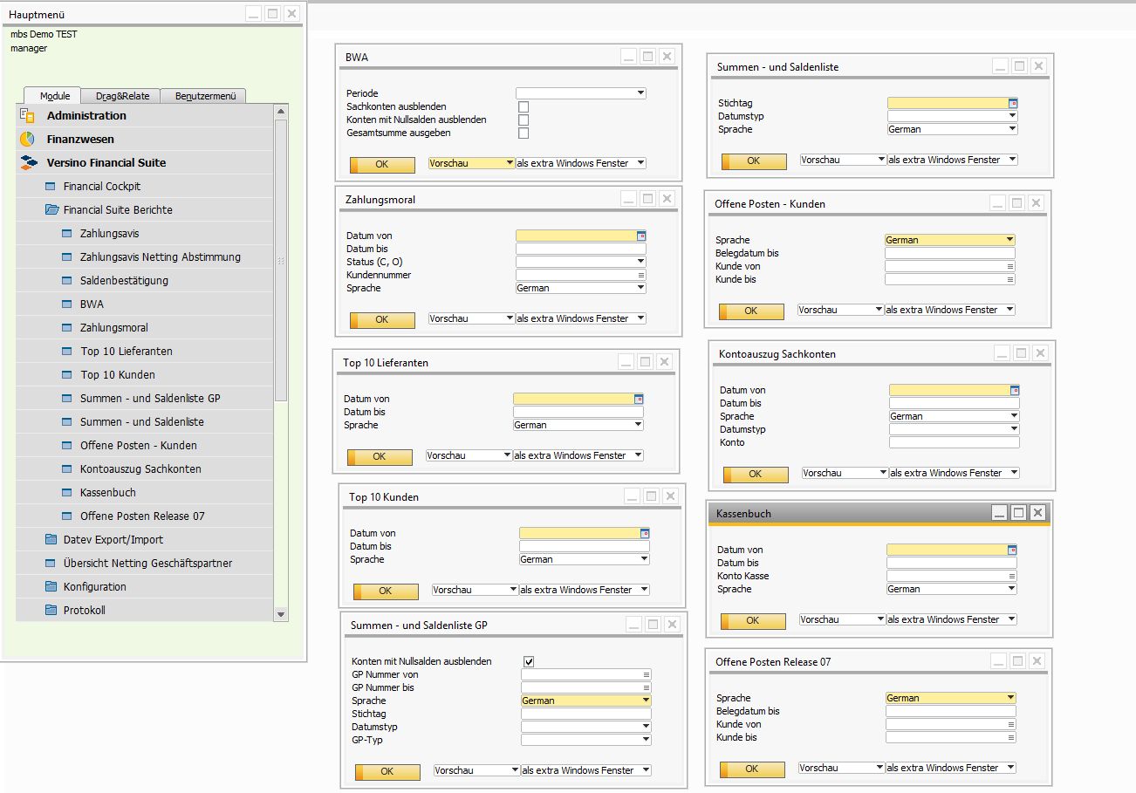
Task: Click Datum bis field in Kassenbuch
Action: click(x=952, y=563)
